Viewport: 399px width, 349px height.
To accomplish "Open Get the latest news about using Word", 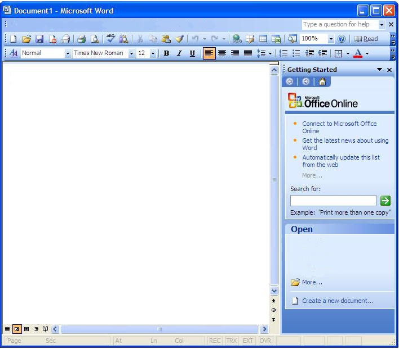I will [345, 144].
